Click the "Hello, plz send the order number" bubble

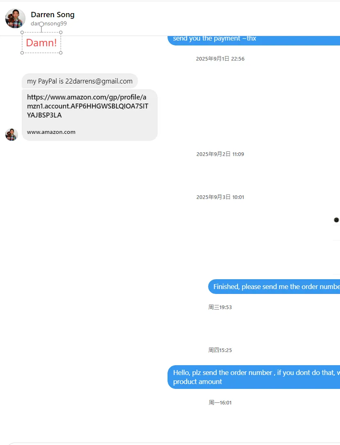tap(254, 377)
